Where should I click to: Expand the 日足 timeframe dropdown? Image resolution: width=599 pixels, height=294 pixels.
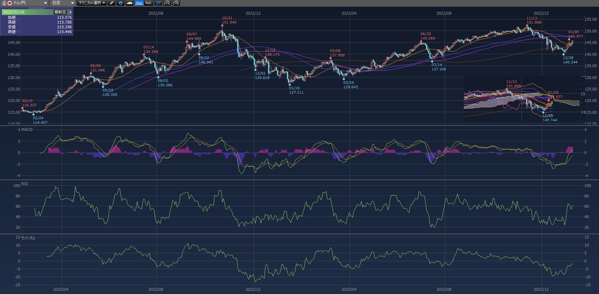tap(63, 3)
